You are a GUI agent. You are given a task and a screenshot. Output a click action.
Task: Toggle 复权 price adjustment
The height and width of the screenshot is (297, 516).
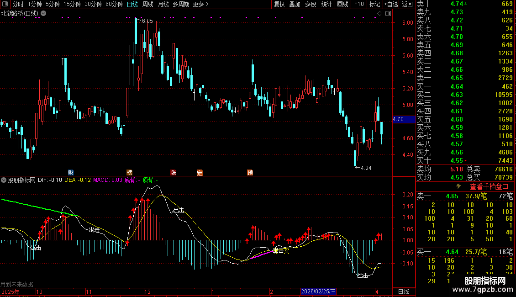(x=279, y=4)
